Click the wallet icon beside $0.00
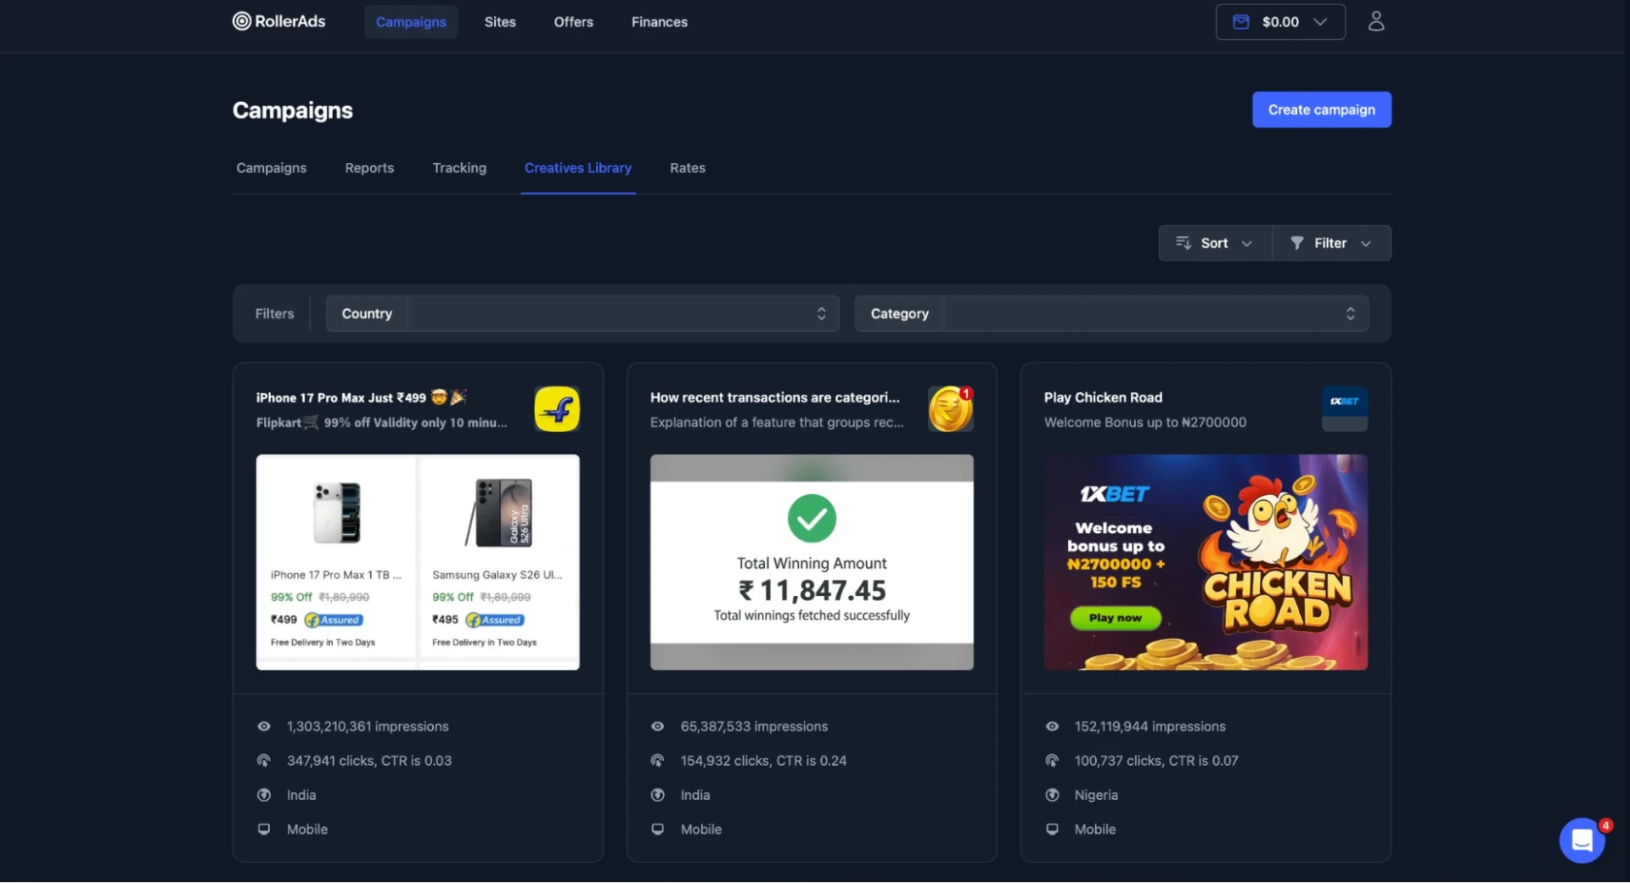The width and height of the screenshot is (1630, 883). (1240, 22)
